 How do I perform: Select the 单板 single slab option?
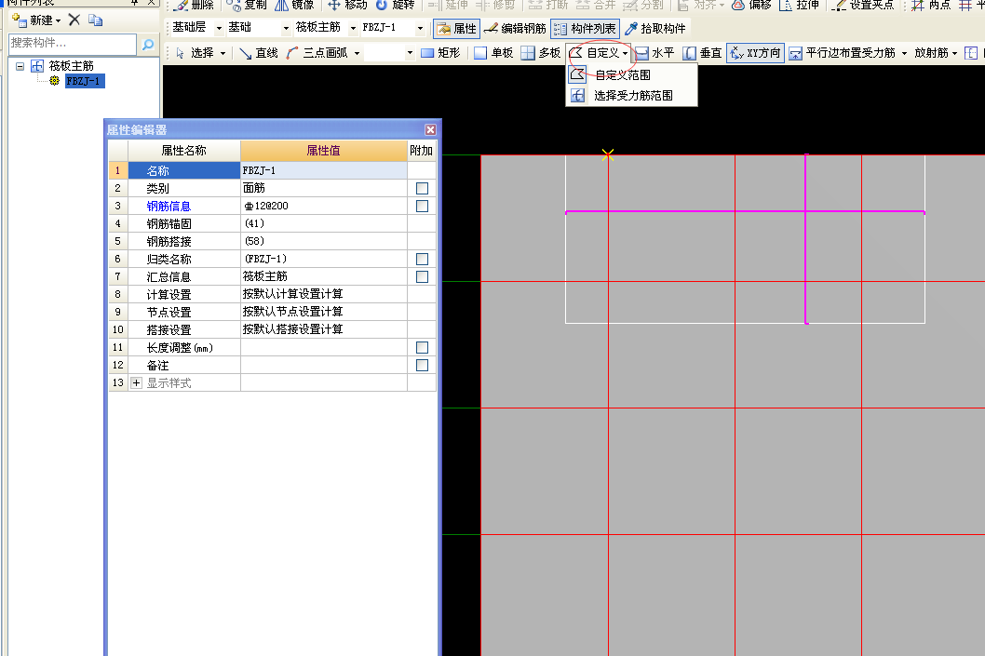[x=493, y=53]
